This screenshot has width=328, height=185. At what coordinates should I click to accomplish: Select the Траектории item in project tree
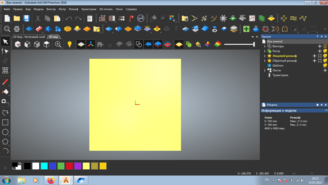(280, 75)
